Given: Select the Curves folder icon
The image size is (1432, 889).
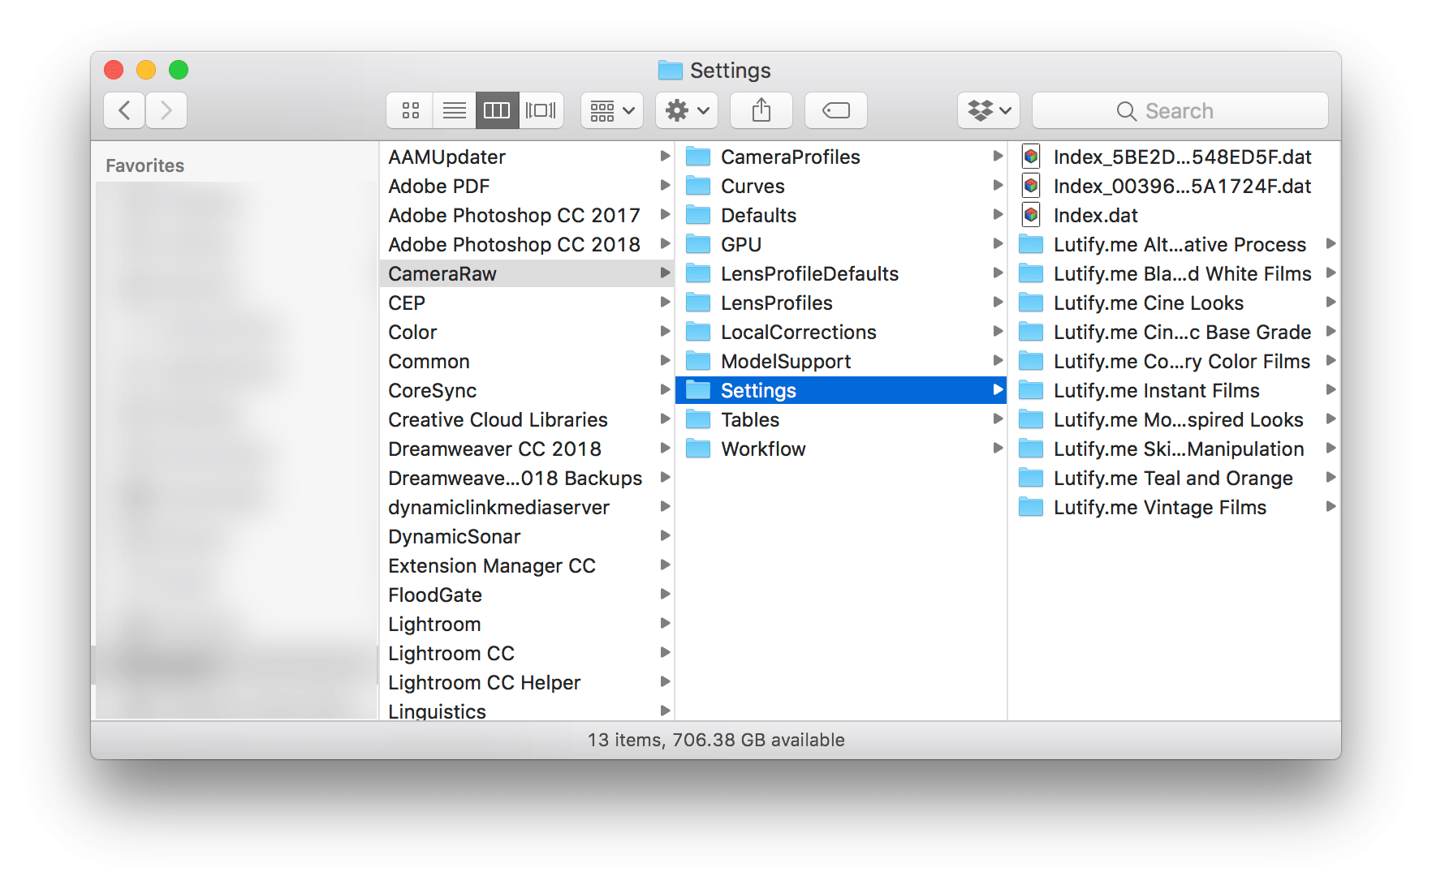Looking at the screenshot, I should 698,186.
